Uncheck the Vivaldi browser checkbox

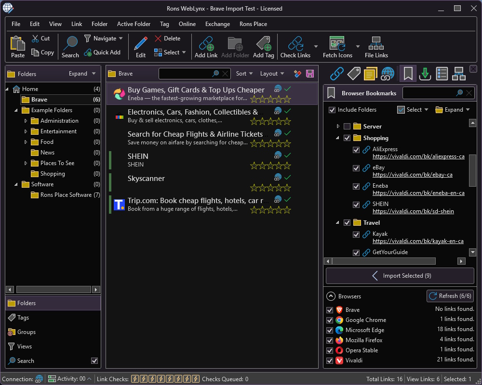[330, 361]
